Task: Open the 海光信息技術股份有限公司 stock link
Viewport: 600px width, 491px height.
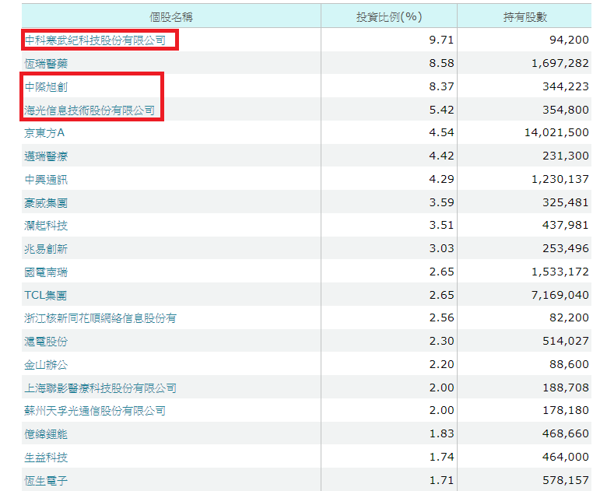Action: point(89,110)
